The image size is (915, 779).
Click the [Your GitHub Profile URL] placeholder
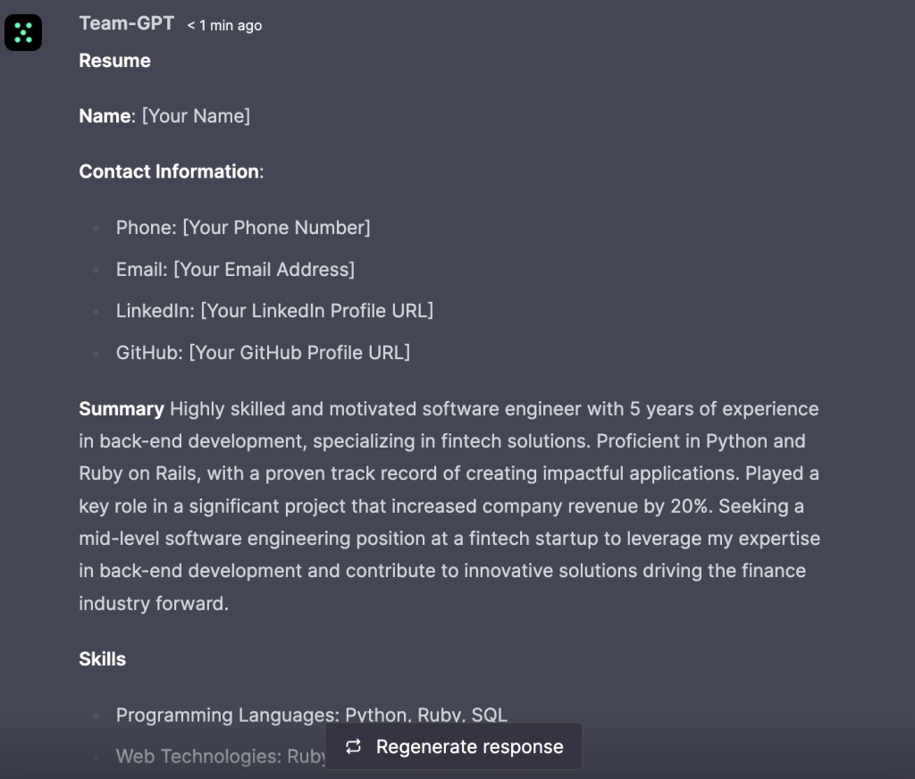click(x=299, y=352)
